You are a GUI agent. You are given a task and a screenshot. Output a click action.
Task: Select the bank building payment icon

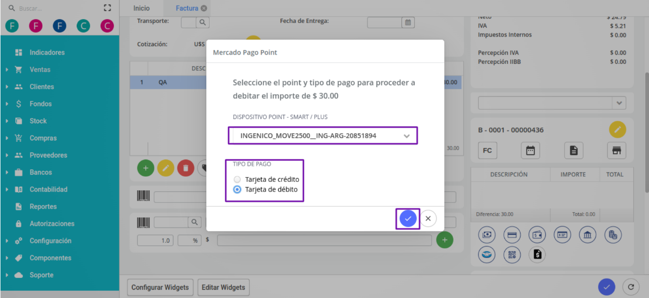click(x=587, y=235)
